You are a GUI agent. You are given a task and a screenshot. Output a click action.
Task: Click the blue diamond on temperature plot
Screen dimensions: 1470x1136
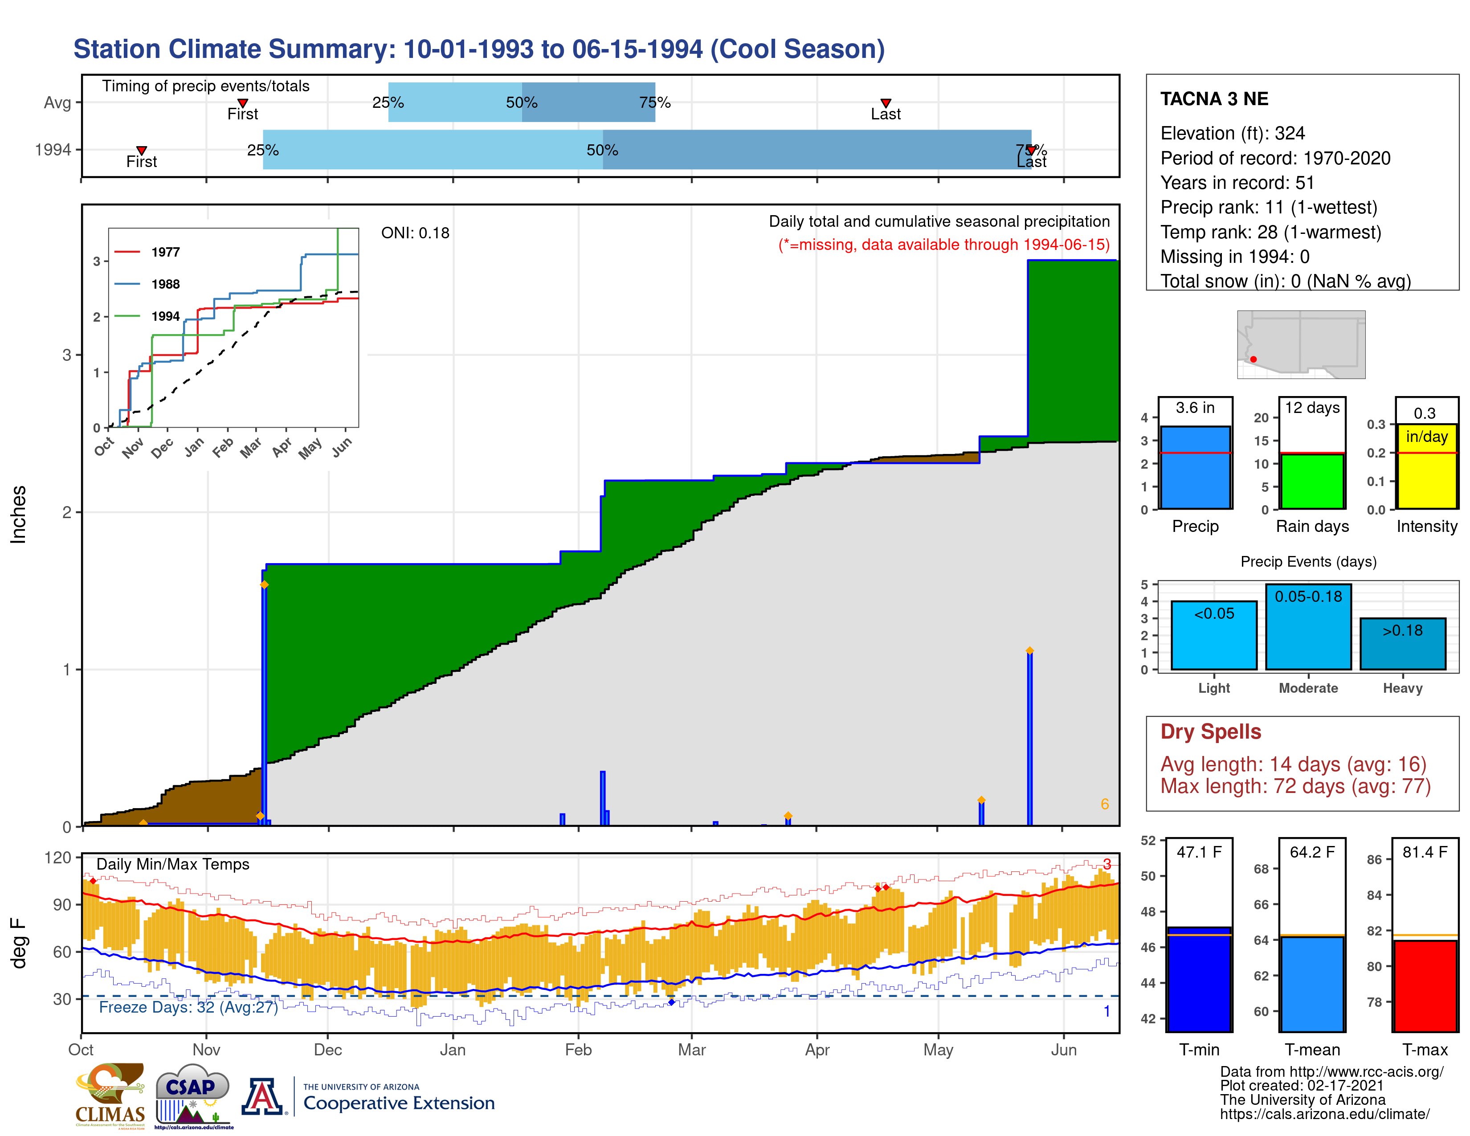click(671, 1002)
